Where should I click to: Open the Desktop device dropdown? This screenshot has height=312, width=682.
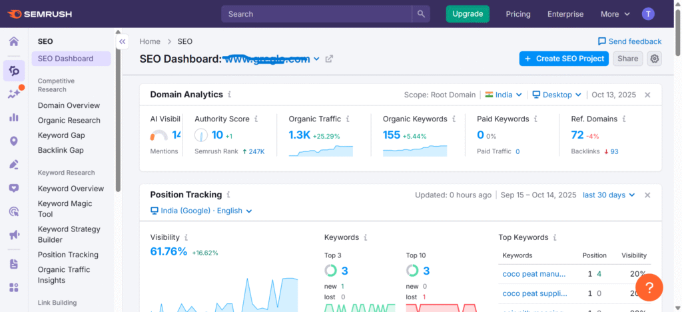click(x=557, y=95)
